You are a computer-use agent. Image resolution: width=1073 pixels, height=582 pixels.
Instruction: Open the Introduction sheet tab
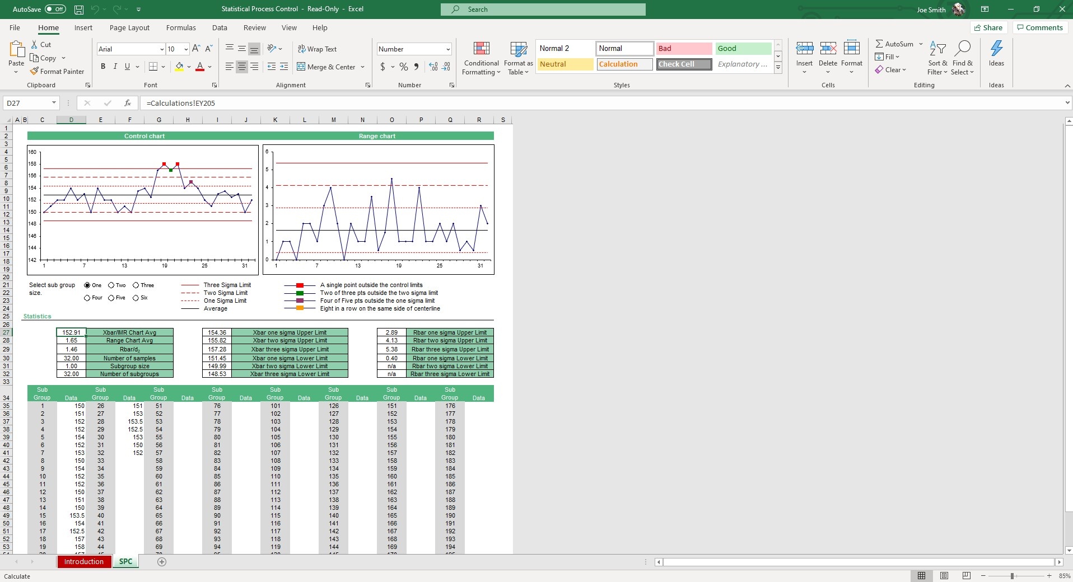[83, 562]
